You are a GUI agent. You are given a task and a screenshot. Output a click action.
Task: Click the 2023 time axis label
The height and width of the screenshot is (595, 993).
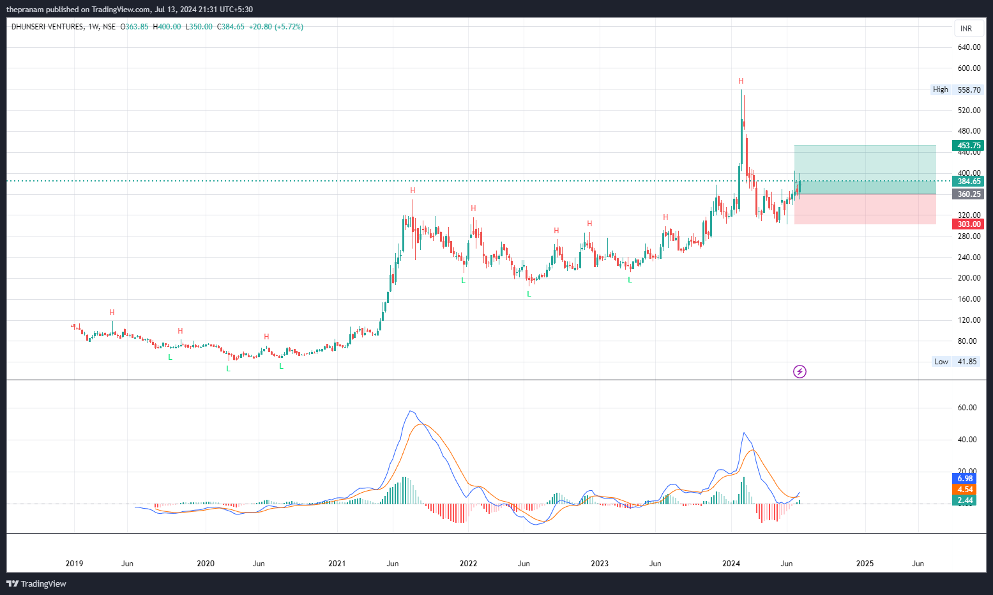coord(600,564)
